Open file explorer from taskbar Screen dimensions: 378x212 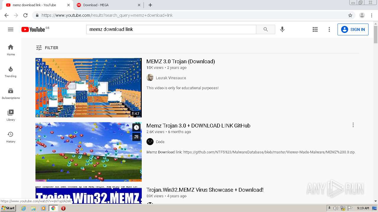point(33,208)
